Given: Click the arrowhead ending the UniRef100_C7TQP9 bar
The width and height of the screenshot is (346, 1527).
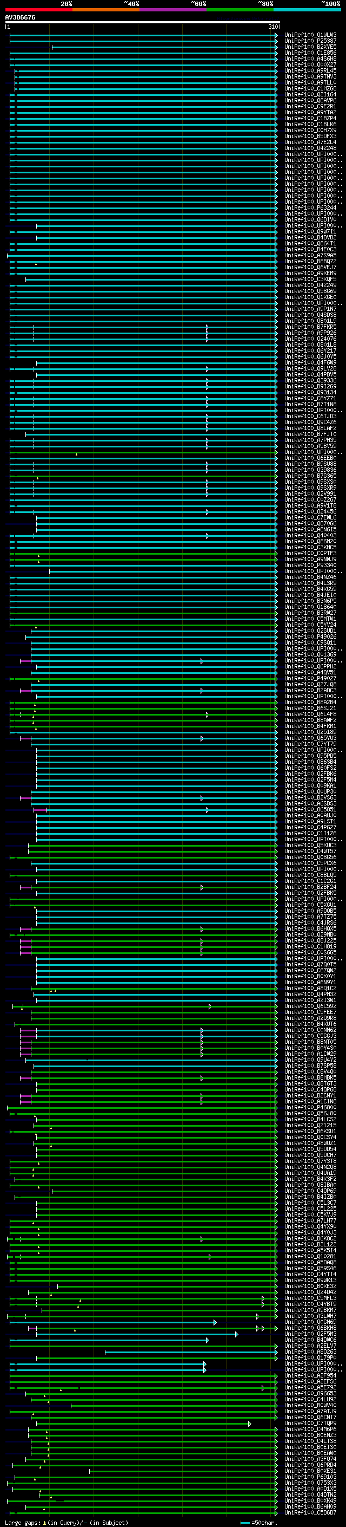Looking at the screenshot, I should click(250, 1423).
